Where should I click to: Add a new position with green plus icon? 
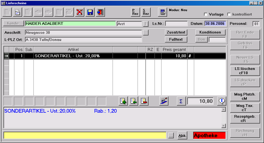coord(123,101)
